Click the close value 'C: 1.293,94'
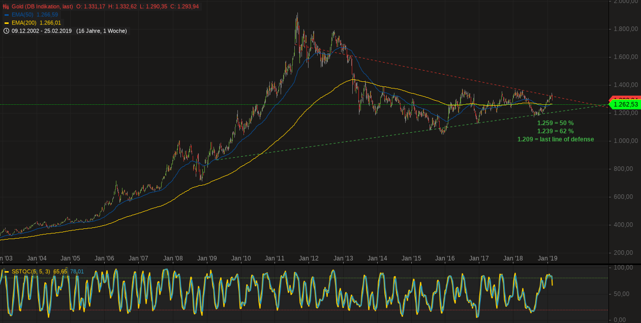 coord(184,7)
